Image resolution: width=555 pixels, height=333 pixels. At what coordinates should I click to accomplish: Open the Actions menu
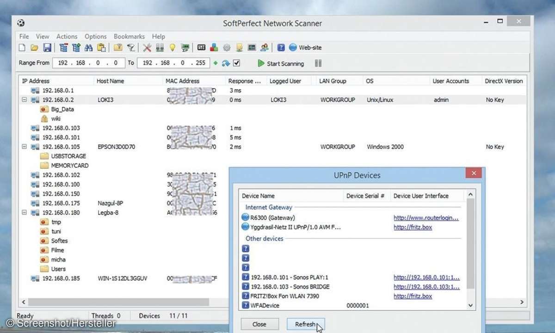67,37
